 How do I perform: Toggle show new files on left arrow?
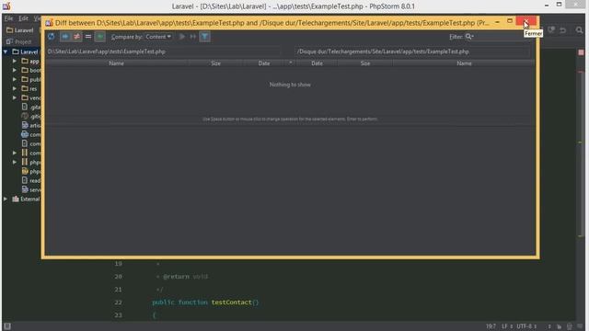[x=65, y=37]
